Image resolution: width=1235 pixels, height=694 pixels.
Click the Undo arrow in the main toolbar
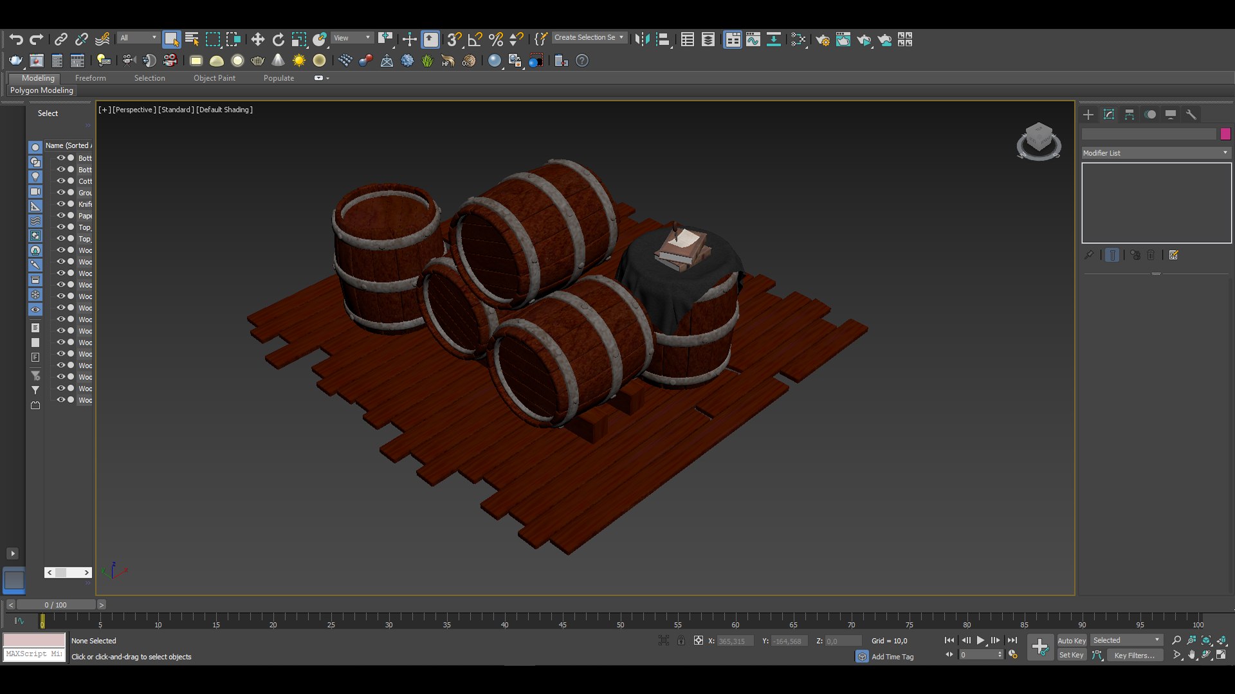(x=16, y=39)
